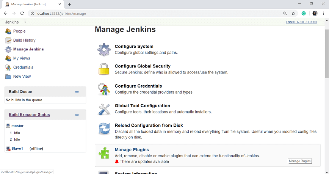Open the Credentials sidebar link
This screenshot has height=174, width=329.
[23, 67]
